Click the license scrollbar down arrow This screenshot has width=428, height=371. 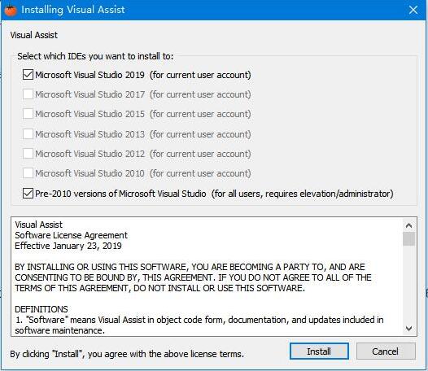[408, 329]
